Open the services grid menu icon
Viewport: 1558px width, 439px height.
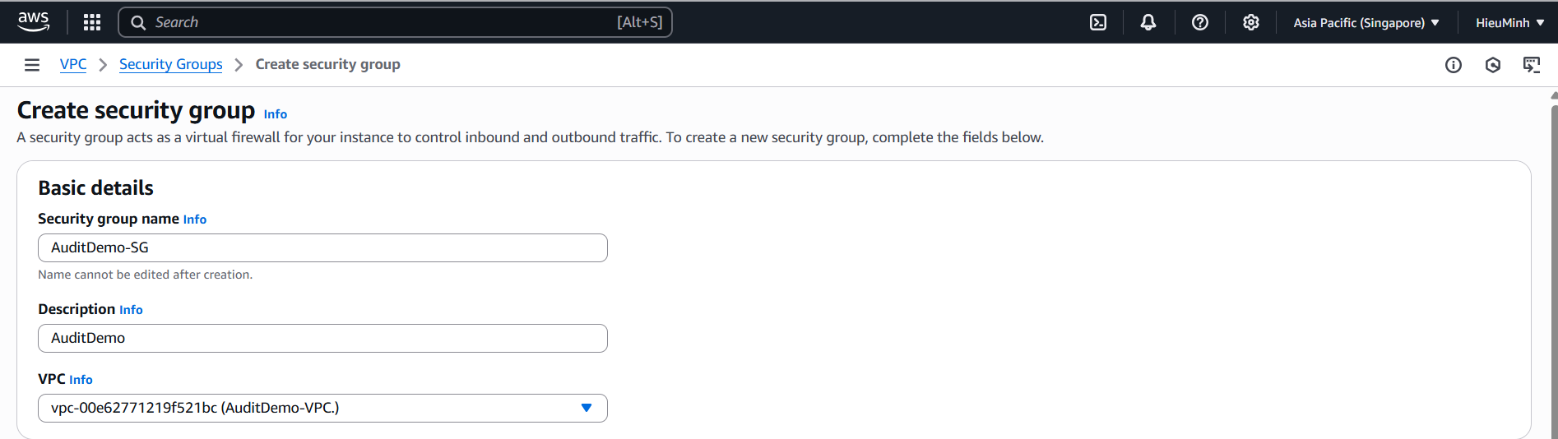click(92, 22)
